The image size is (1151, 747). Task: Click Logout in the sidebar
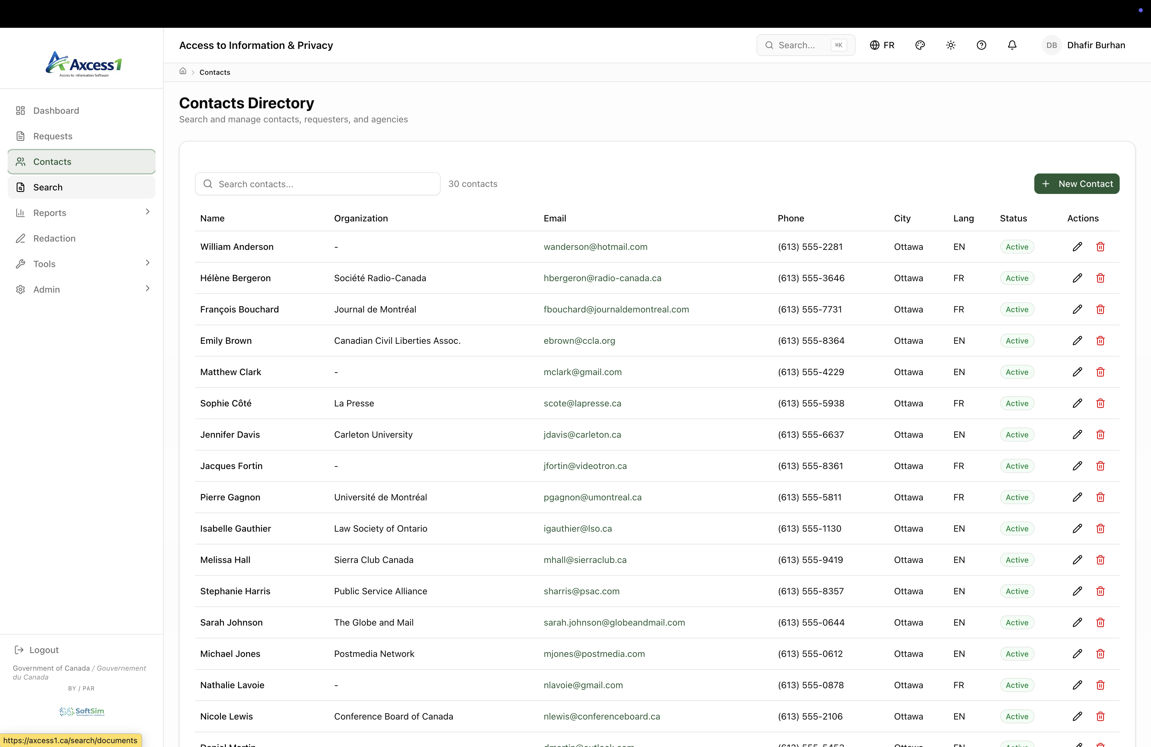(43, 650)
